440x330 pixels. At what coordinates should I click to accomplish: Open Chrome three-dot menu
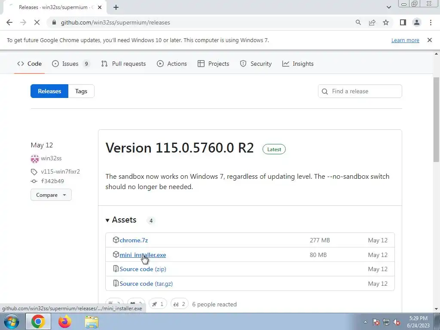431,22
